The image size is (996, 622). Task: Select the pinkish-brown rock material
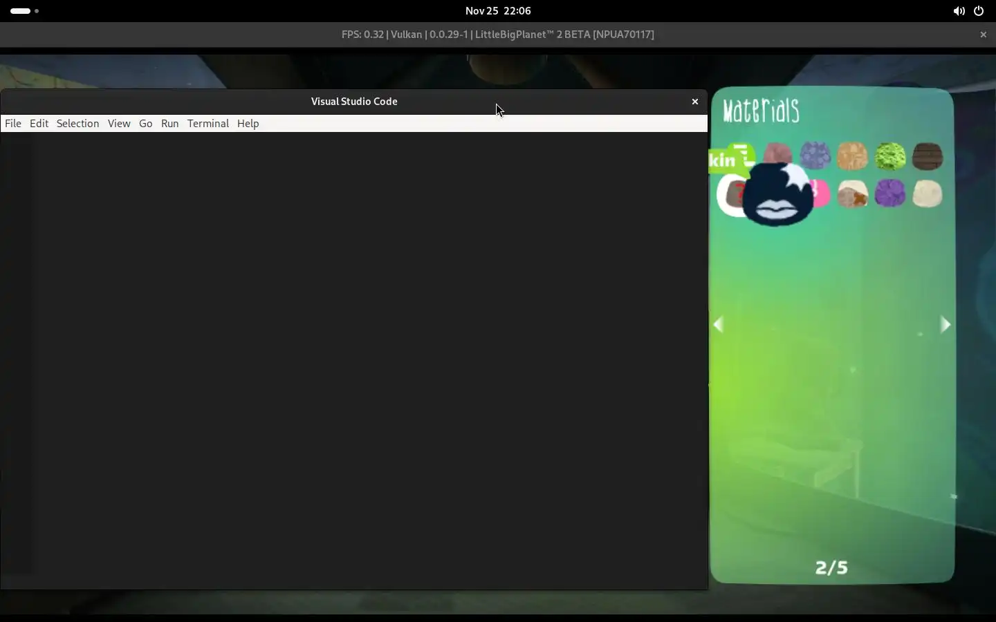(x=778, y=153)
